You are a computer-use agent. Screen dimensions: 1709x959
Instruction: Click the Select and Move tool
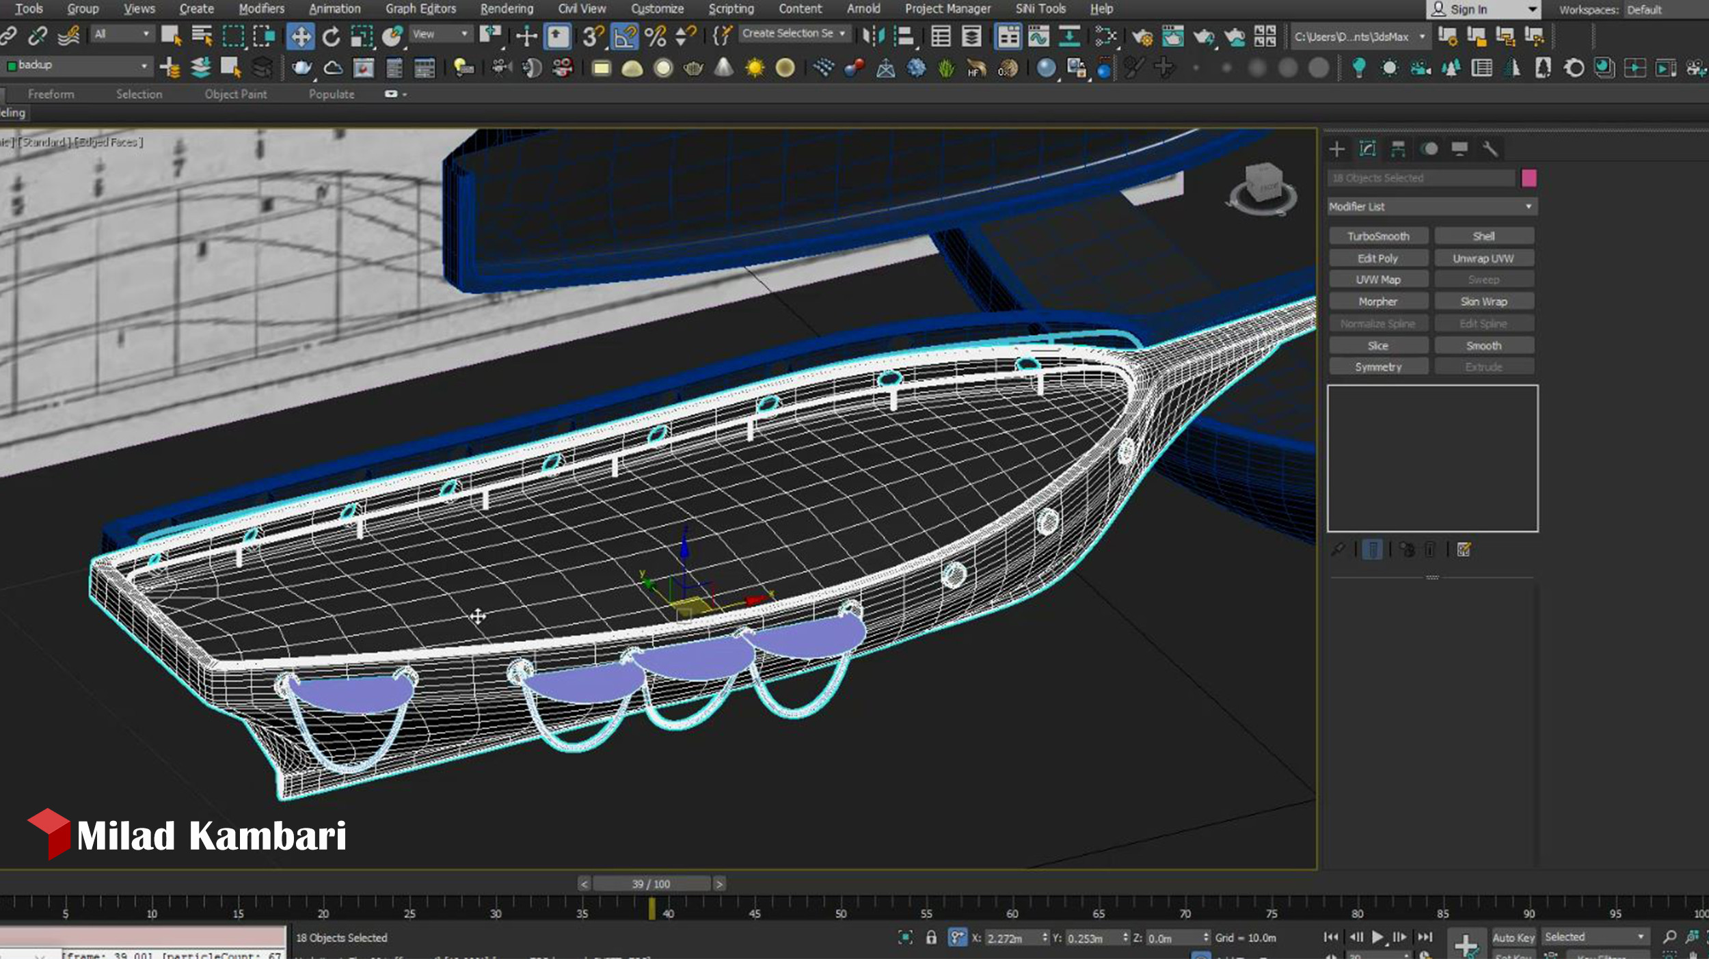point(300,36)
